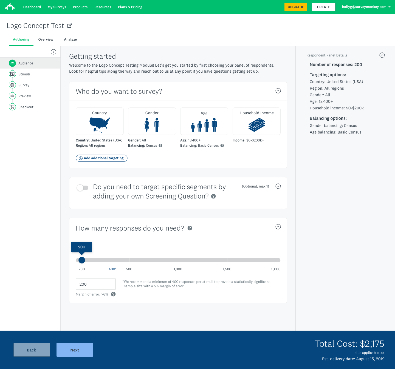Click help icon beside Basic Census balancing
The image size is (395, 369).
(222, 146)
